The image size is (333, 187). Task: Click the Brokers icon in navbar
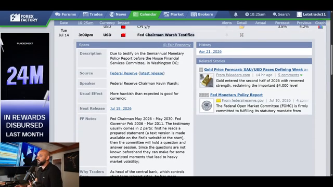coord(194,14)
